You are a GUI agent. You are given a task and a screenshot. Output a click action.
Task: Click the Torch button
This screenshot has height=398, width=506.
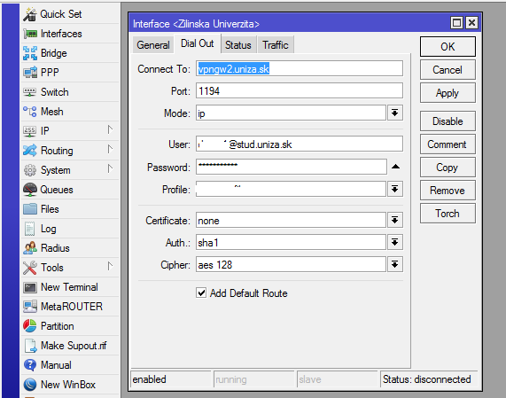tap(448, 214)
